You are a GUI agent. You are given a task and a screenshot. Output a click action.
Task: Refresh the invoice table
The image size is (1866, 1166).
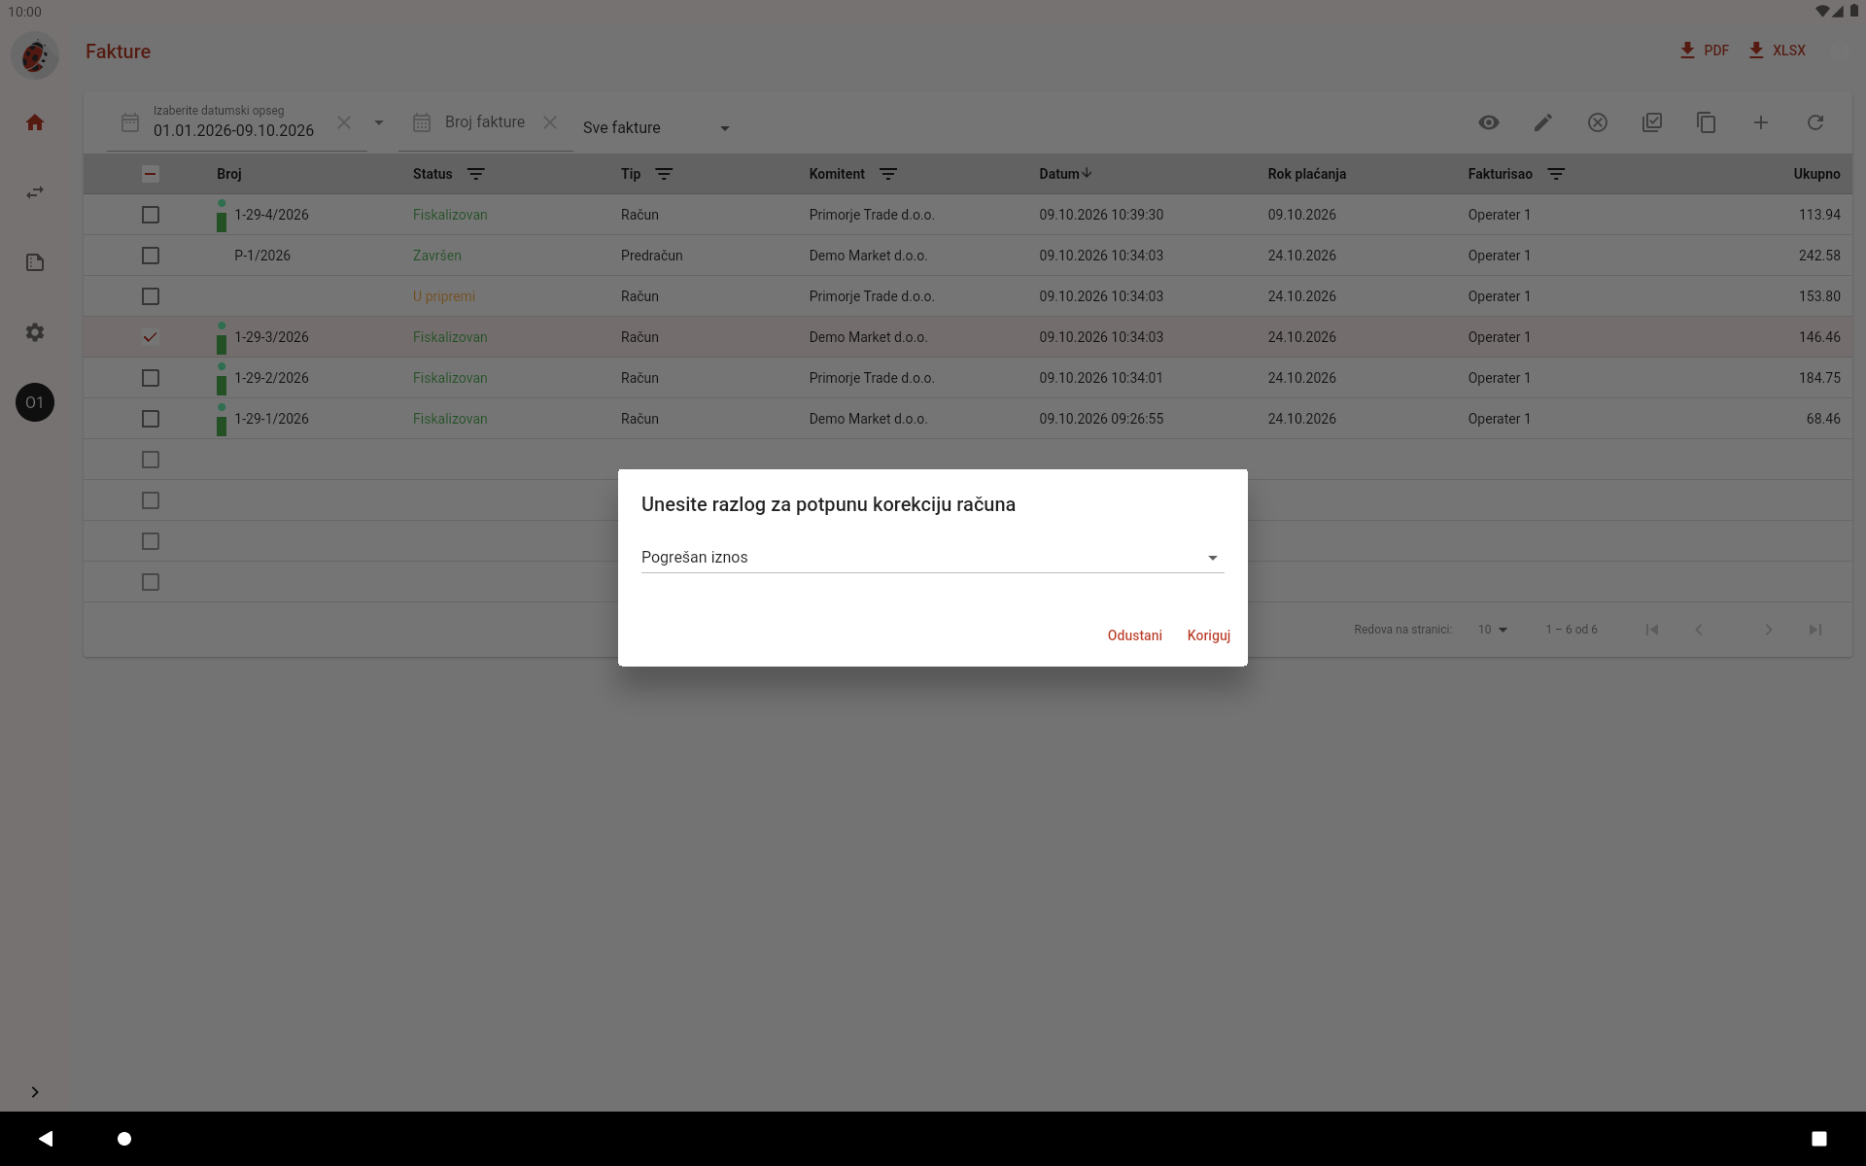[x=1815, y=122]
